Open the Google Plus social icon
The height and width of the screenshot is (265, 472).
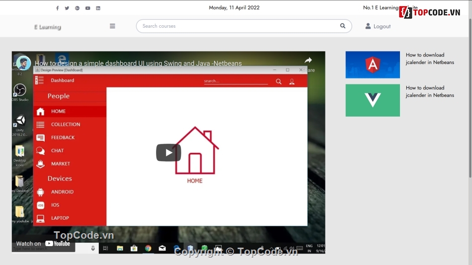click(78, 8)
